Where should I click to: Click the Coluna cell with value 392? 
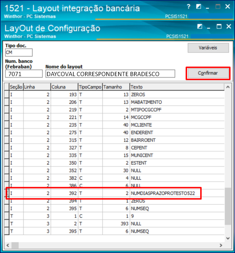click(x=64, y=193)
